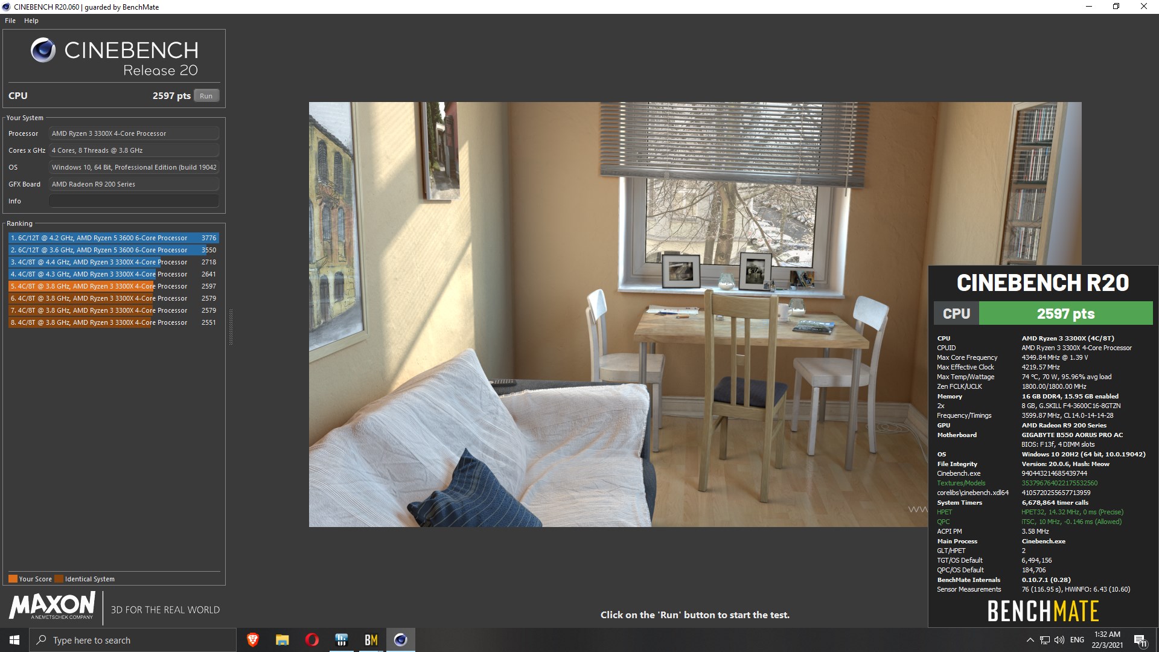Open Opera browser from taskbar
Image resolution: width=1159 pixels, height=652 pixels.
(x=311, y=640)
